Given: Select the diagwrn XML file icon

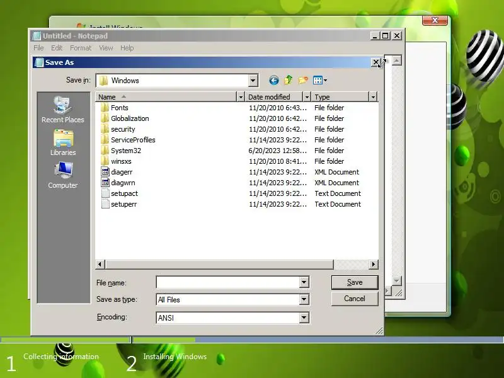Looking at the screenshot, I should tap(105, 183).
